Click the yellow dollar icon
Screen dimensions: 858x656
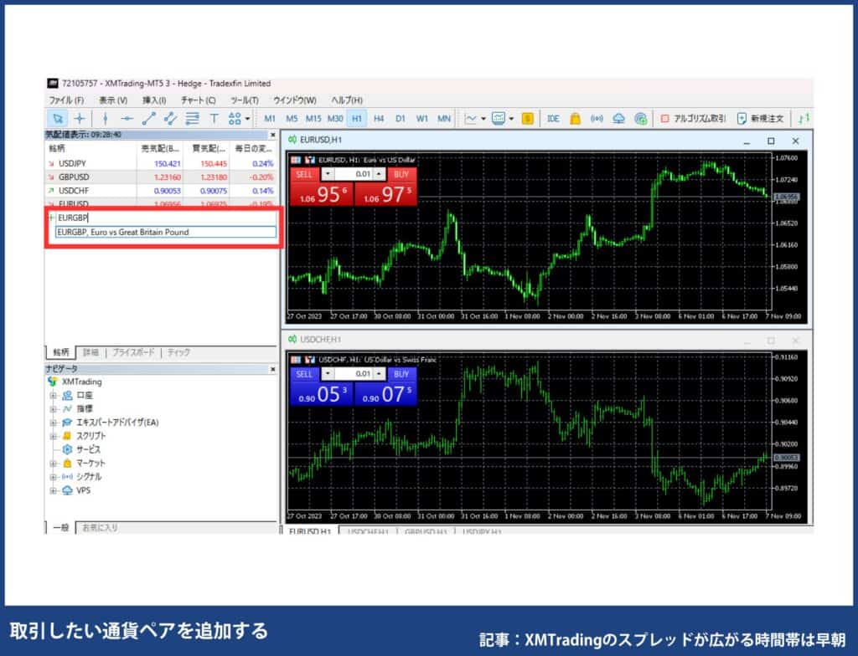point(528,119)
